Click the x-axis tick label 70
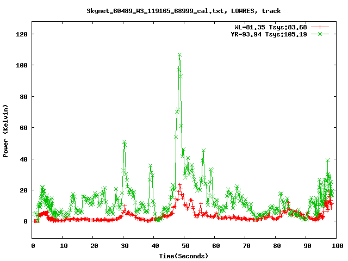Image resolution: width=348 pixels, height=261 pixels. coord(246,246)
